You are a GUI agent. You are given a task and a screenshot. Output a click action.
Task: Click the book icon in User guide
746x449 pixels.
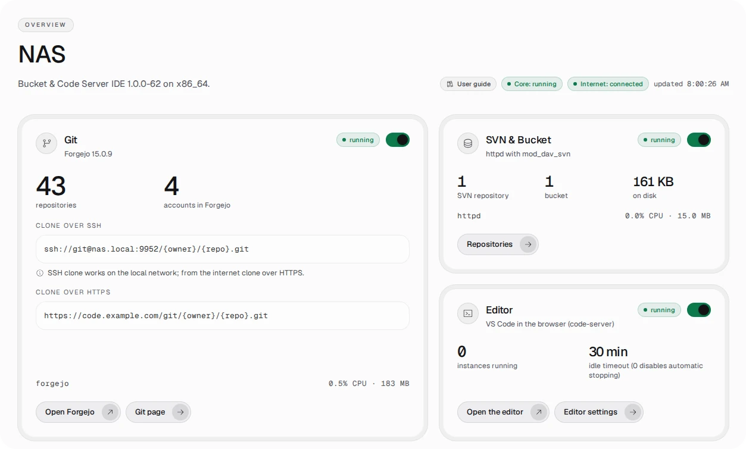coord(451,84)
